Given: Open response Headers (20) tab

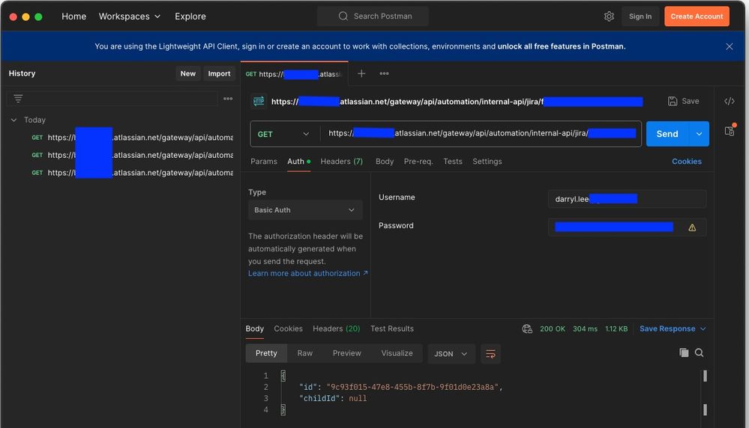Looking at the screenshot, I should coord(337,329).
